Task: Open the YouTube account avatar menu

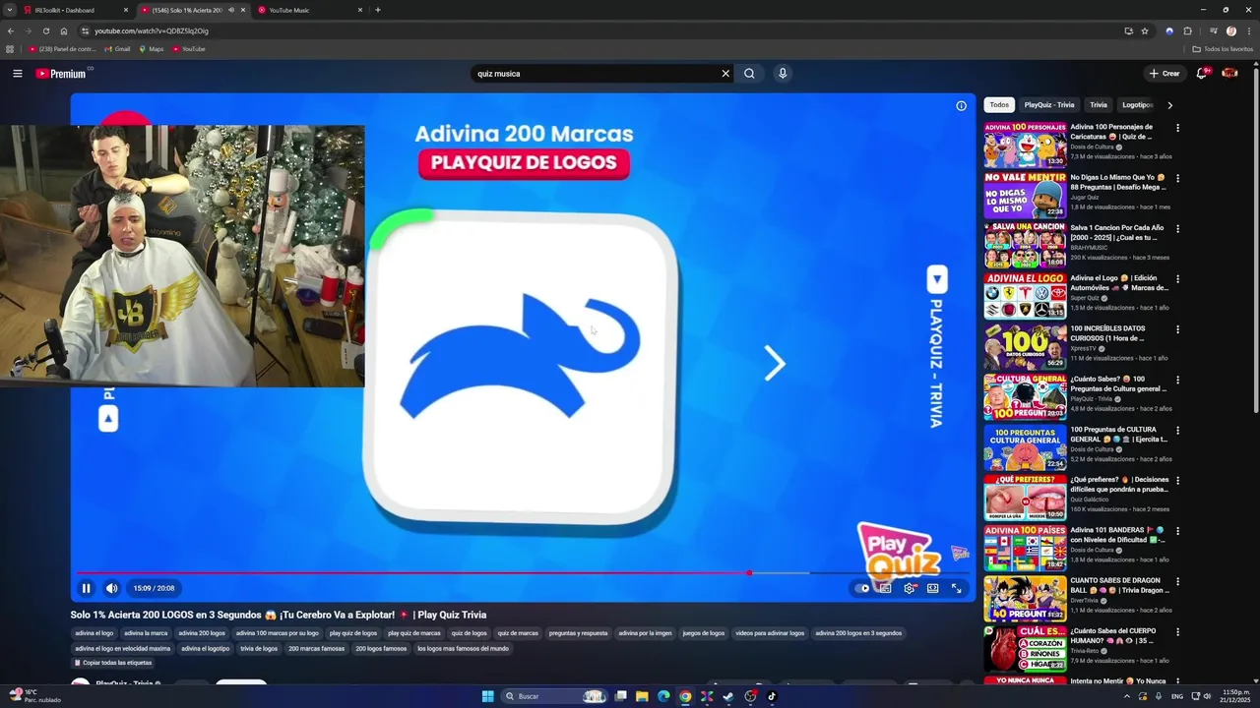Action: [x=1229, y=74]
